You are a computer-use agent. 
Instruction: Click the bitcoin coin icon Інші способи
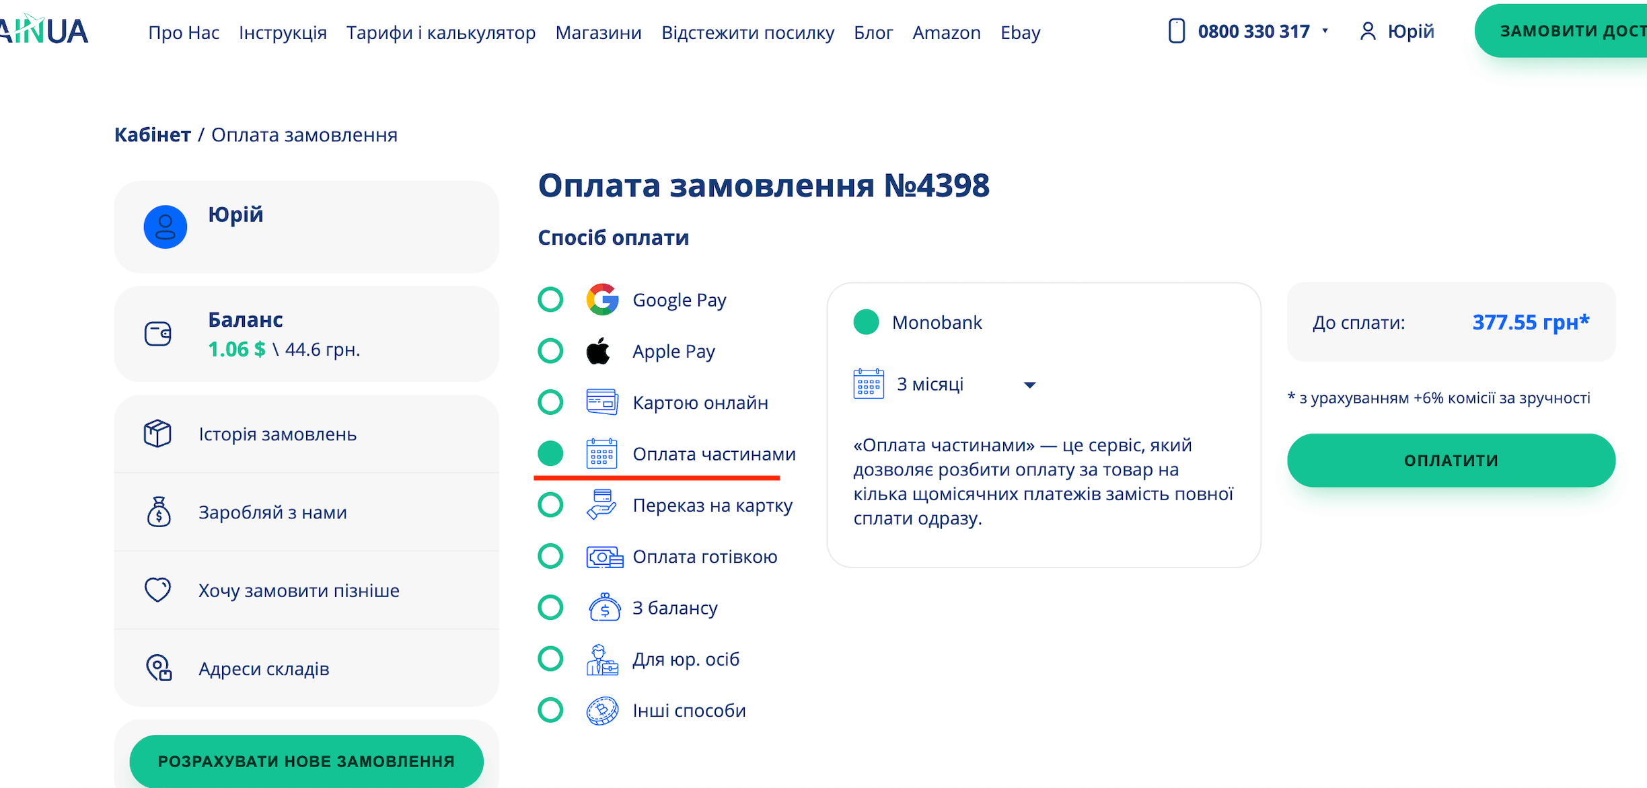point(602,711)
